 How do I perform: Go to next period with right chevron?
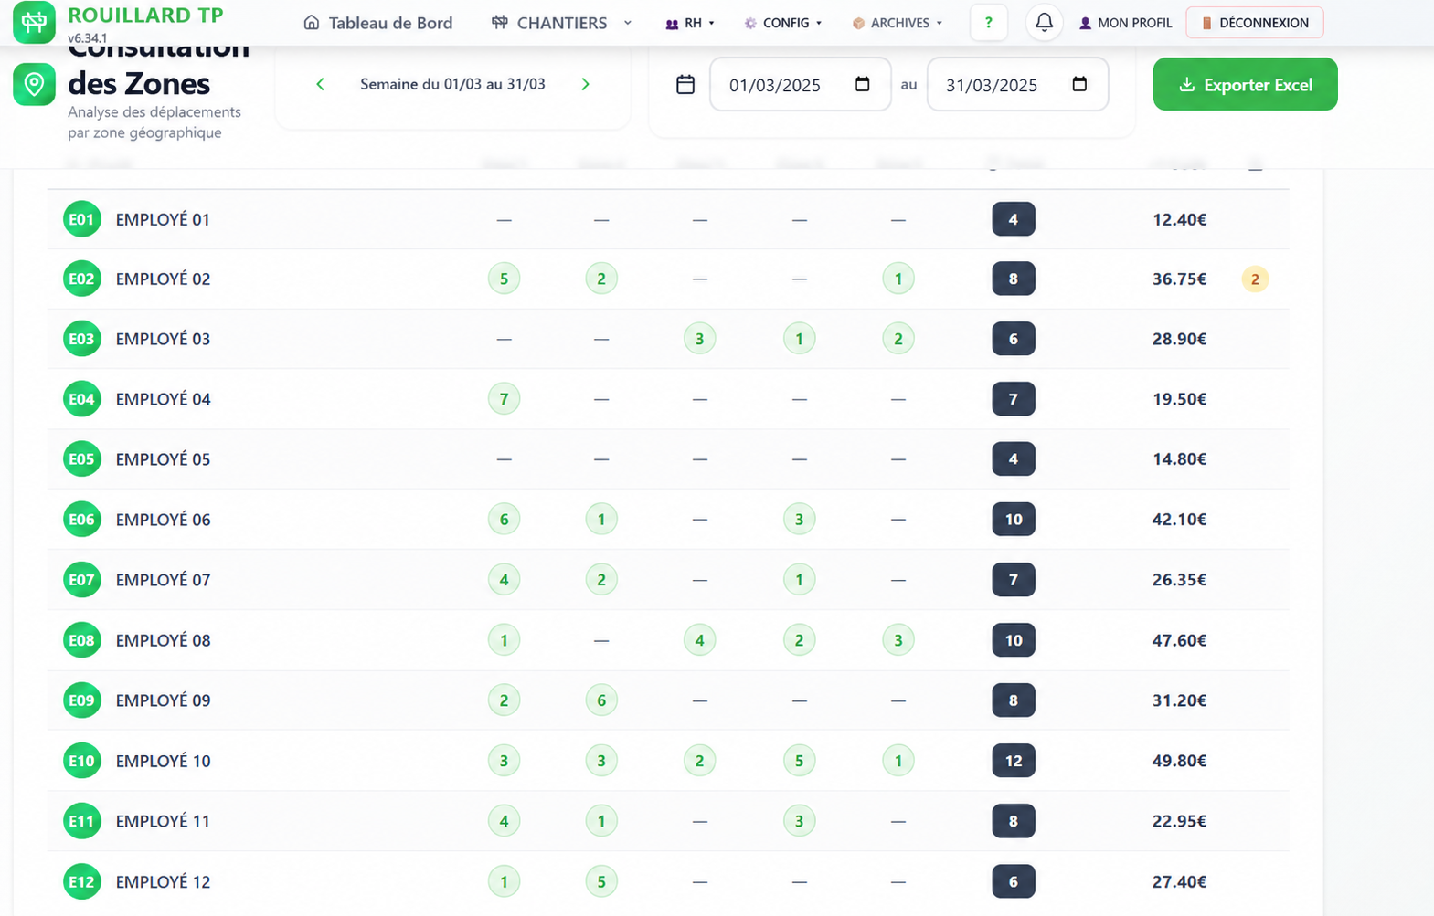click(586, 84)
